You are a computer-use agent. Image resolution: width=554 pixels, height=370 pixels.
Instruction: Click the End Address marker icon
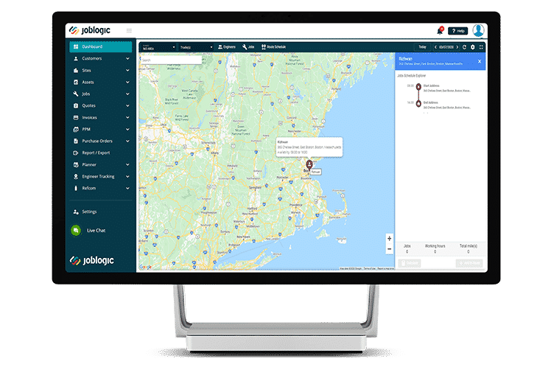[418, 103]
